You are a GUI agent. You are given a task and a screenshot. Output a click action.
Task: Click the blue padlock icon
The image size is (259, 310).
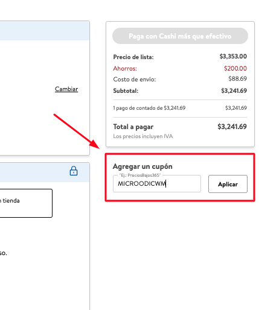pyautogui.click(x=74, y=171)
